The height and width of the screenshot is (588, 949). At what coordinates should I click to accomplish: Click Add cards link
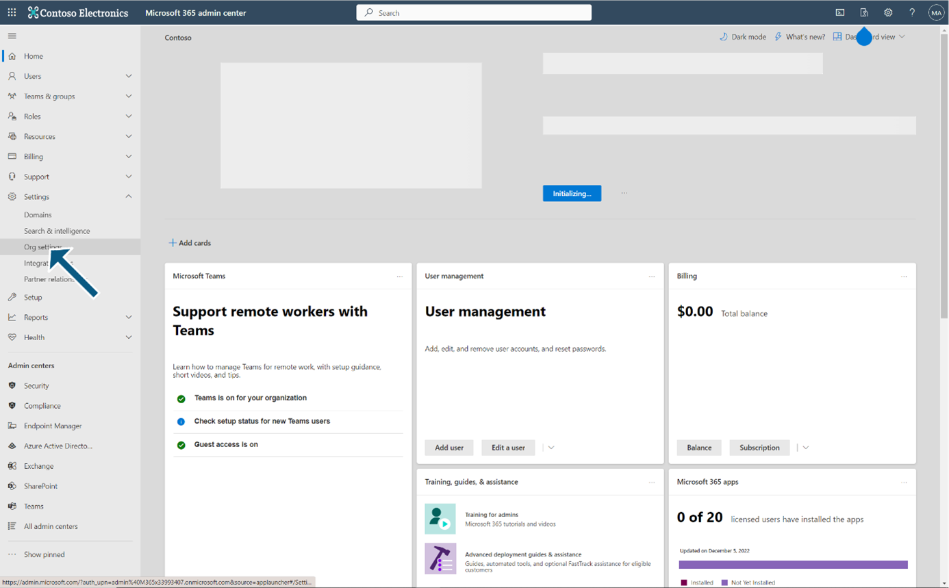click(x=190, y=243)
